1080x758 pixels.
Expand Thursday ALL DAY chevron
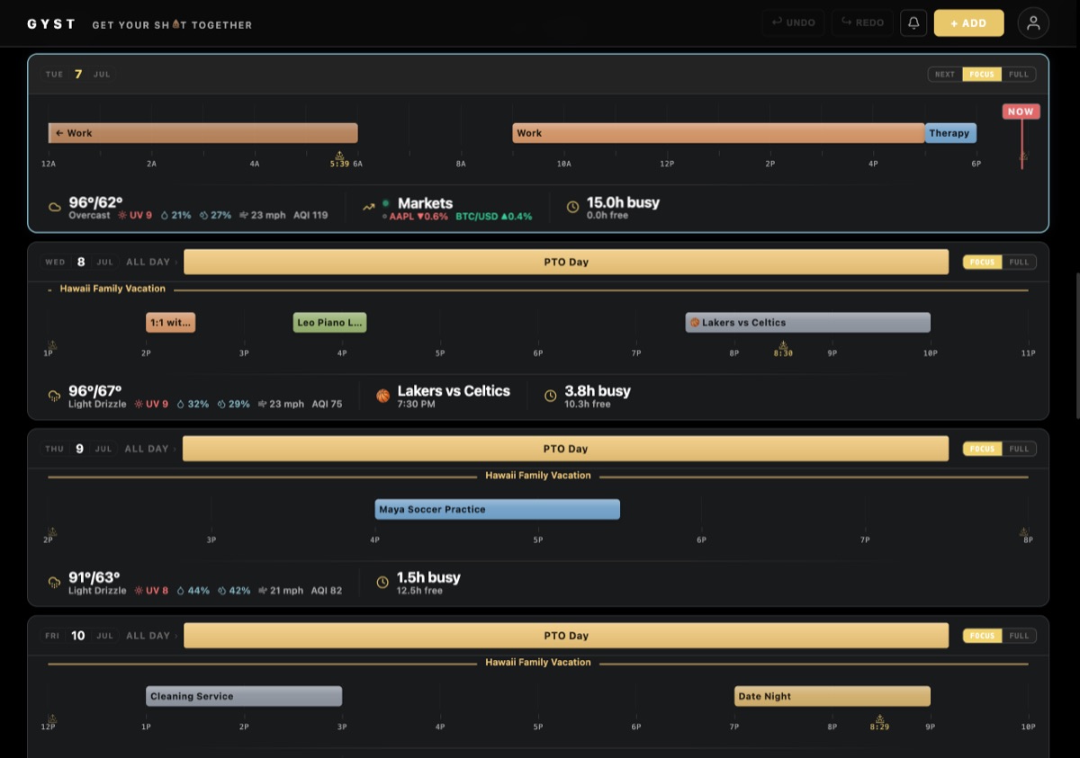coord(175,449)
